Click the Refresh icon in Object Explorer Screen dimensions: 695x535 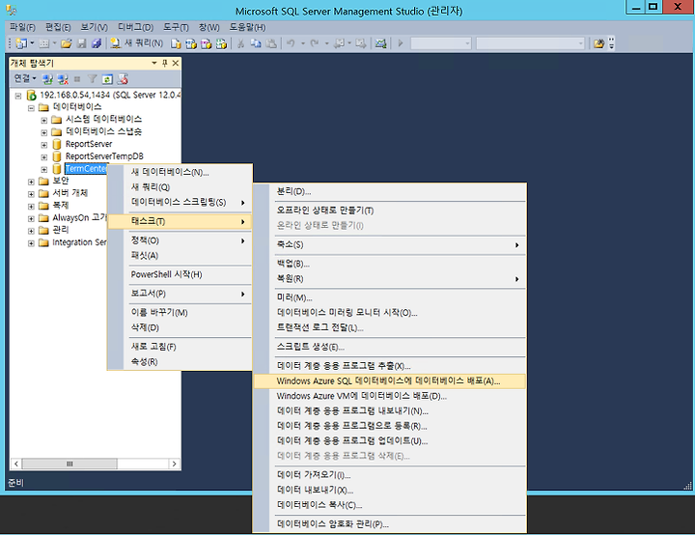[x=107, y=79]
